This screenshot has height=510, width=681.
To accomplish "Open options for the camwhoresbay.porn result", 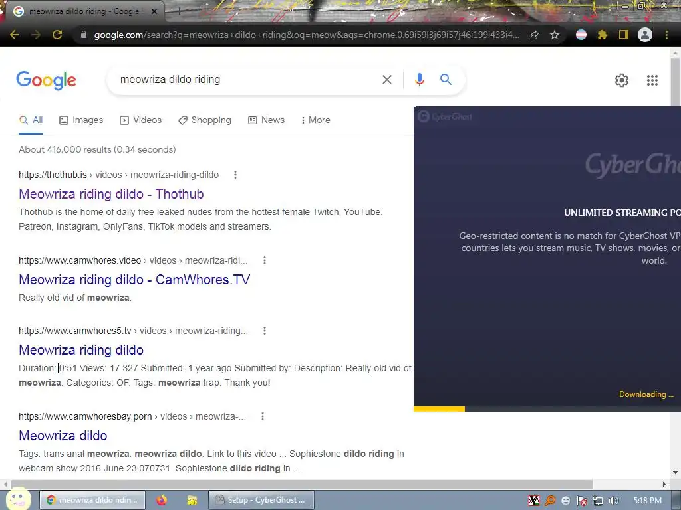I will click(x=262, y=416).
